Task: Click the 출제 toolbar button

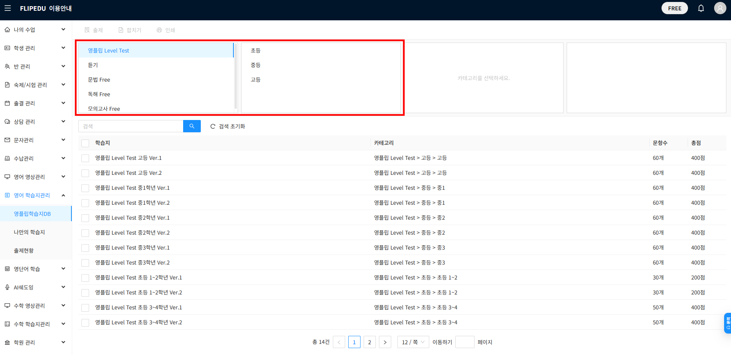Action: pyautogui.click(x=94, y=30)
